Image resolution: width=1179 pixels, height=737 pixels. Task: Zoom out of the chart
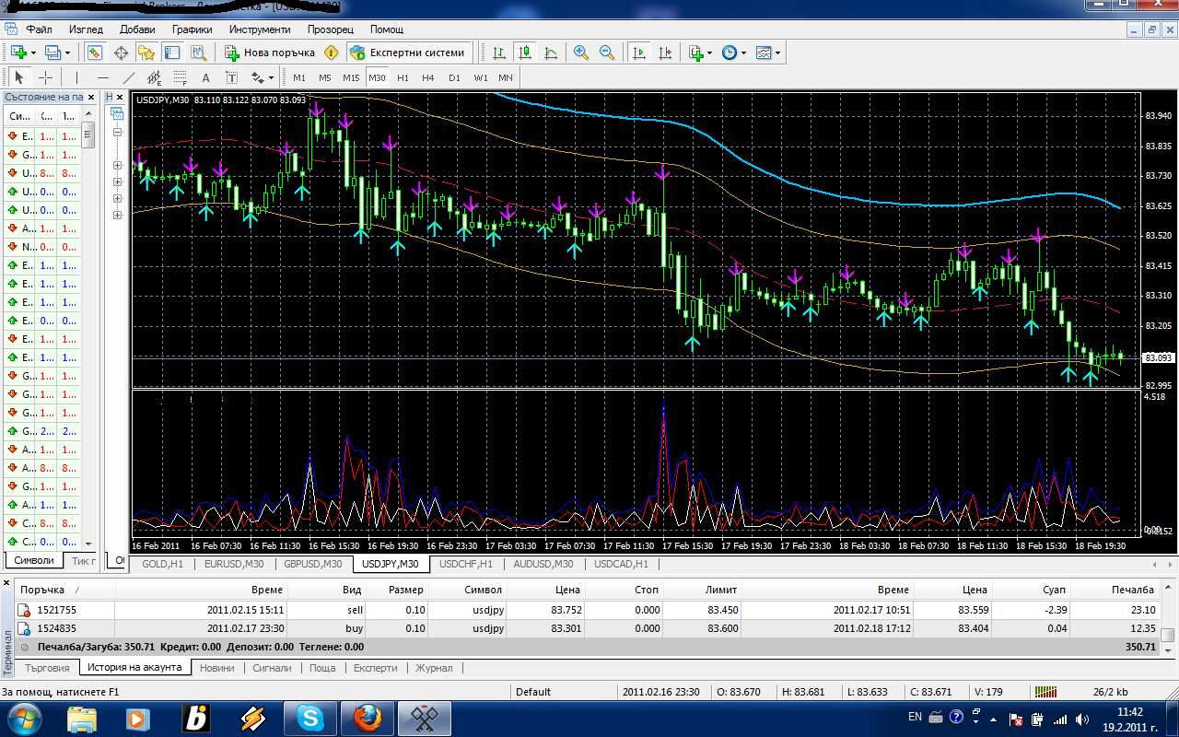point(607,53)
